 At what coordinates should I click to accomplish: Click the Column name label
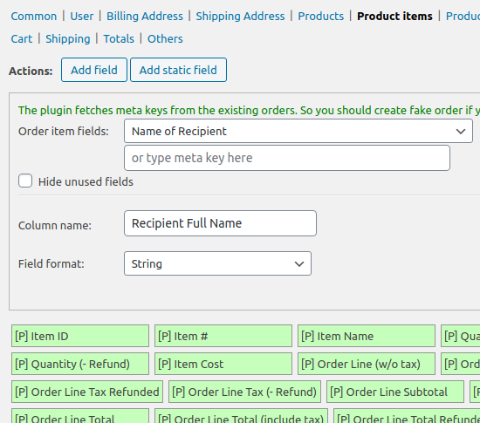(55, 226)
